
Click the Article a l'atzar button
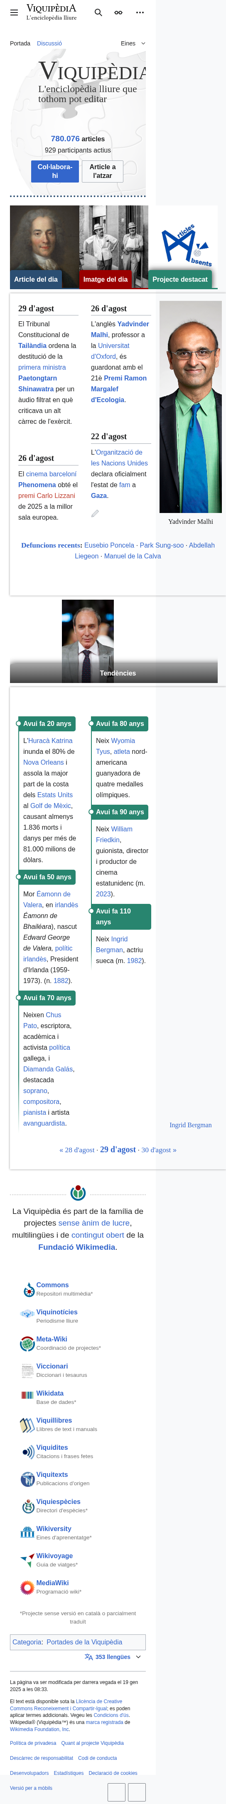pyautogui.click(x=103, y=172)
